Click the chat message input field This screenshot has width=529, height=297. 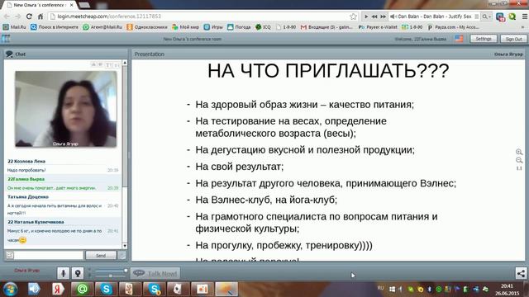click(49, 255)
